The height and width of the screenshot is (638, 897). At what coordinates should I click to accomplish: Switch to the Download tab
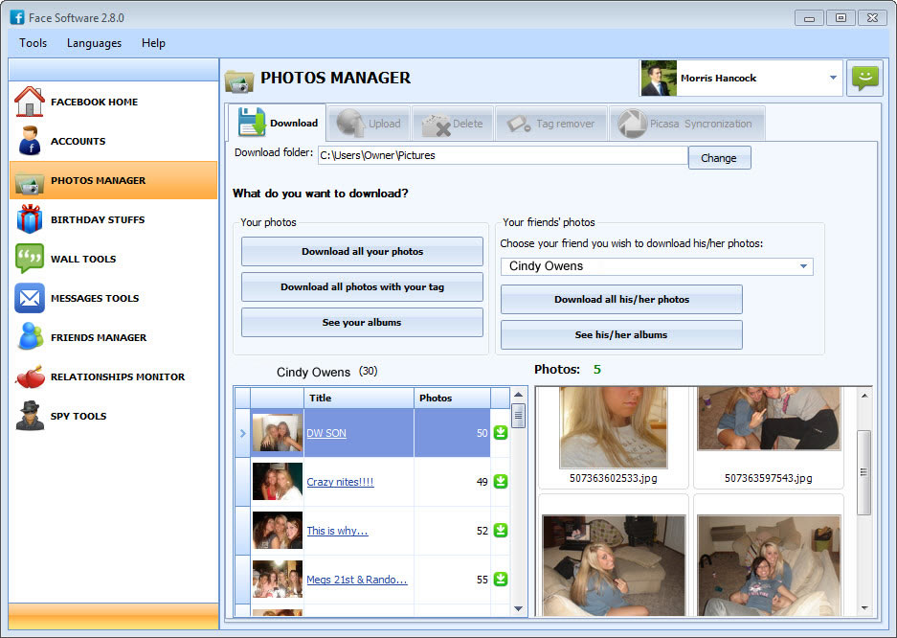point(278,123)
